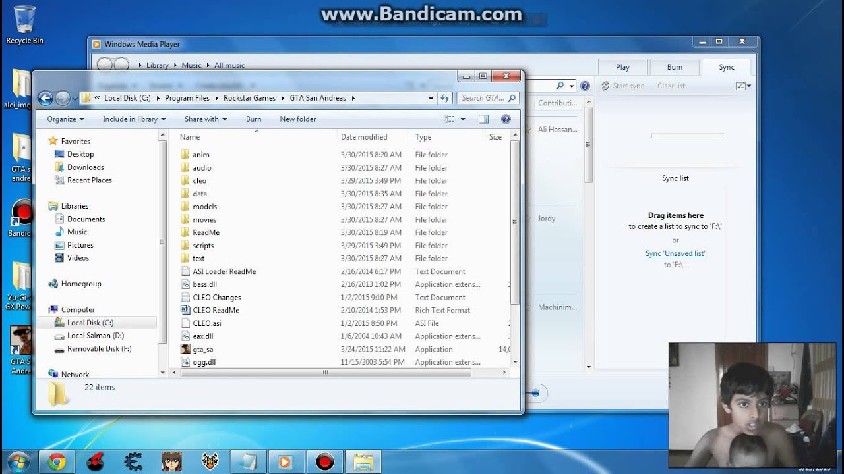This screenshot has height=474, width=844.
Task: Switch to the Burn tab
Action: pos(675,67)
